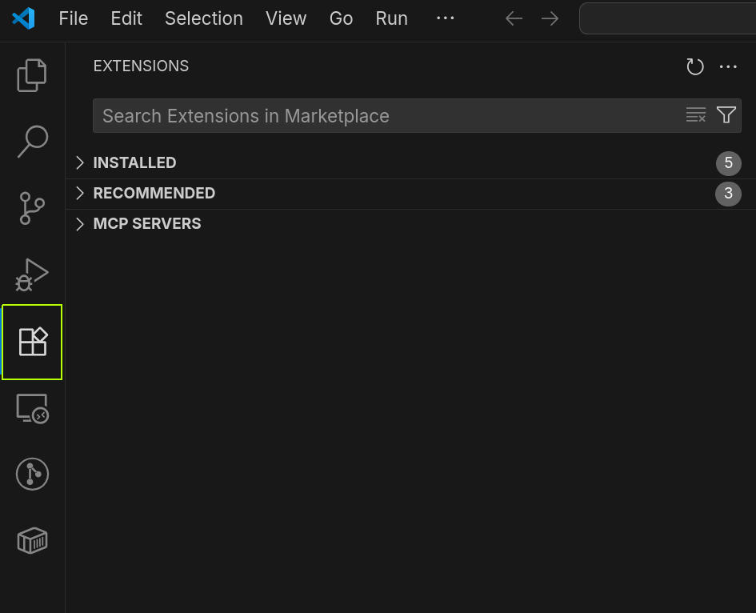
Task: Open Views and More Actions ellipsis
Action: (728, 66)
